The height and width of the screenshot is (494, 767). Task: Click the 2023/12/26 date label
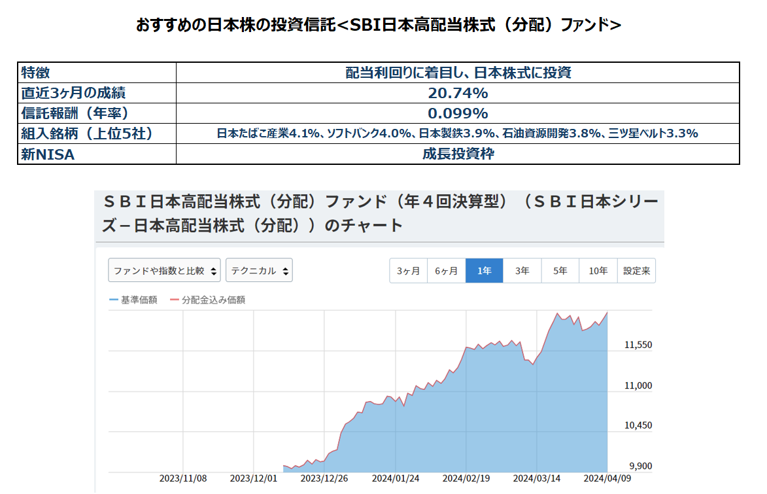[x=324, y=478]
